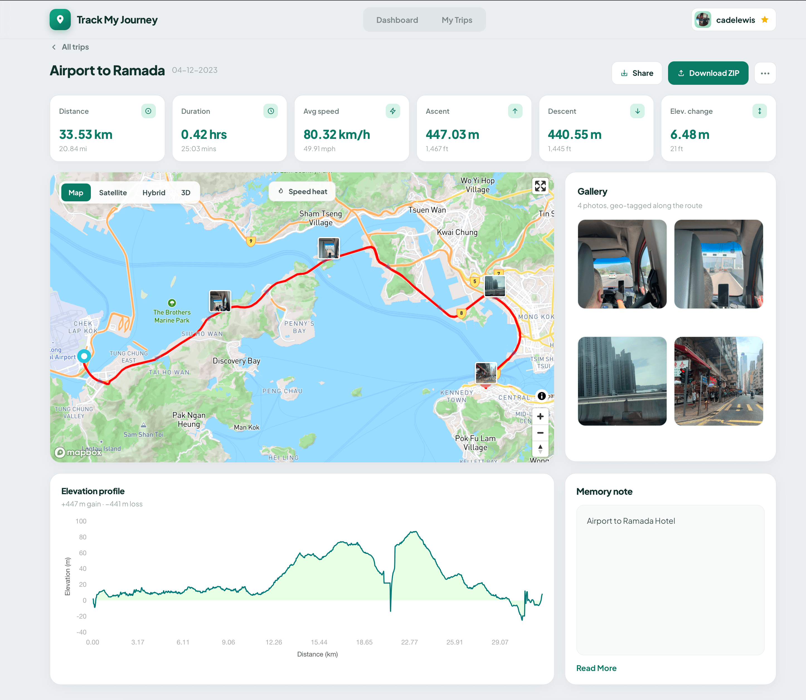The width and height of the screenshot is (806, 700).
Task: Open the three-dots more options menu
Action: click(x=765, y=73)
